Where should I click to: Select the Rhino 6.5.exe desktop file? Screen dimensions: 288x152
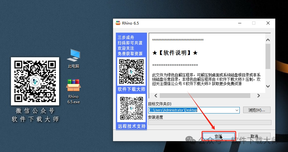[x=73, y=91]
